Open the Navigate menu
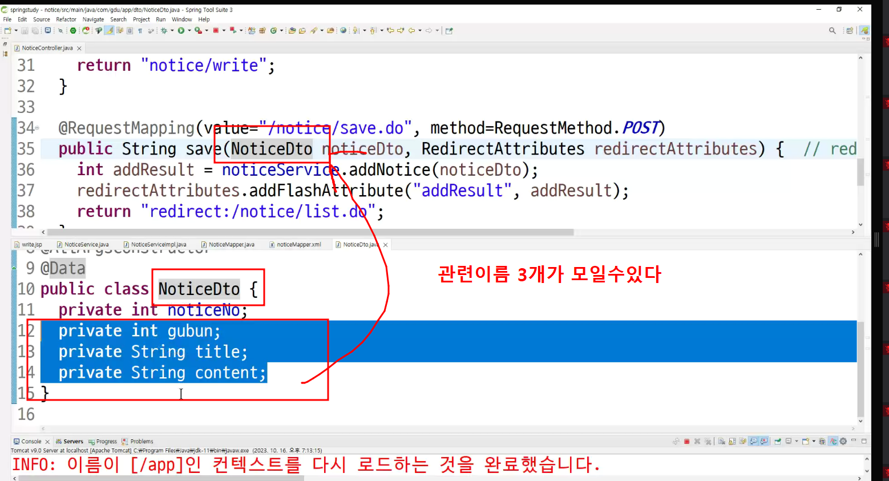The width and height of the screenshot is (889, 481). coord(94,19)
